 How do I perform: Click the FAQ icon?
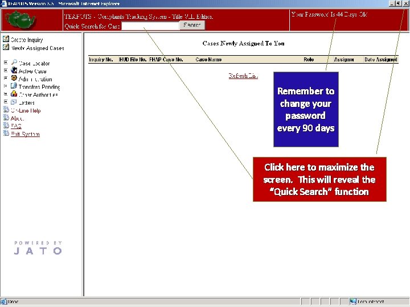[6, 125]
